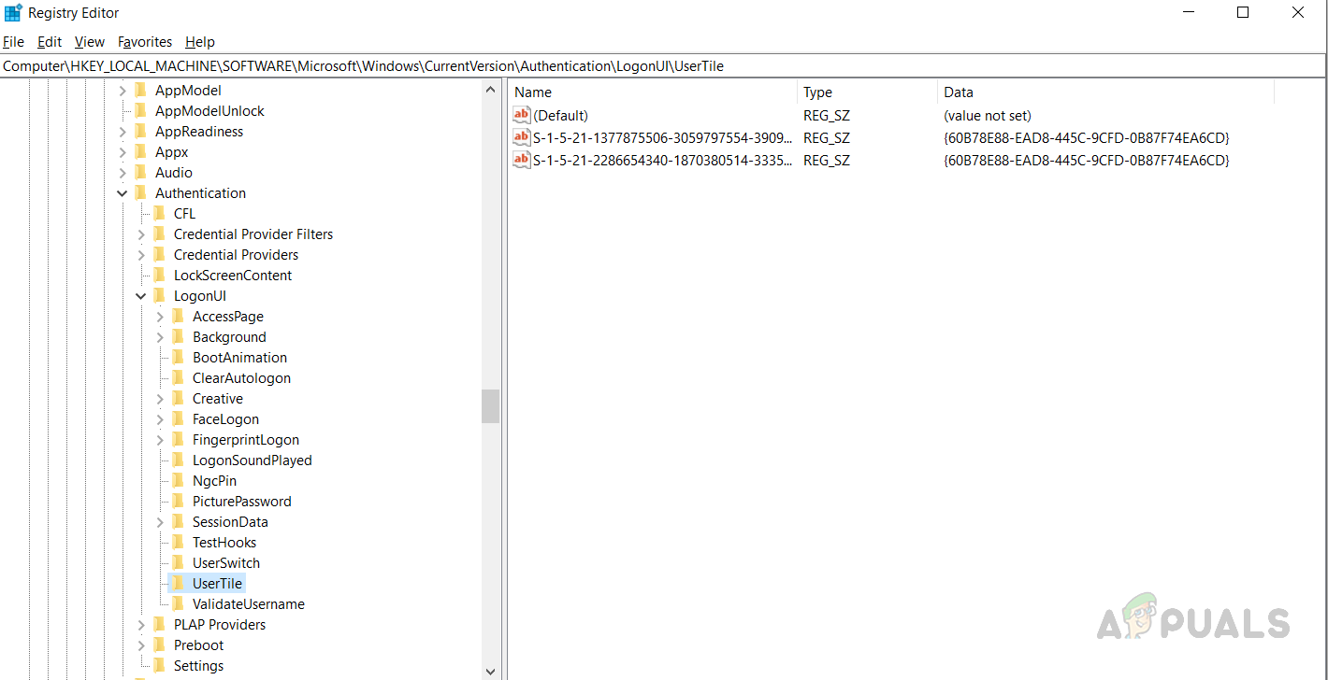Image resolution: width=1328 pixels, height=680 pixels.
Task: Open the File menu
Action: point(13,42)
